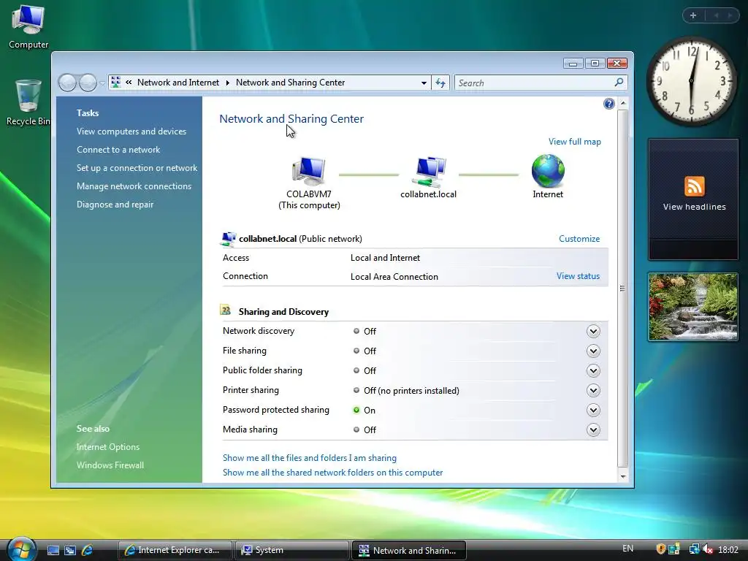
Task: Click the Control Panel icon in address bar
Action: [x=116, y=83]
